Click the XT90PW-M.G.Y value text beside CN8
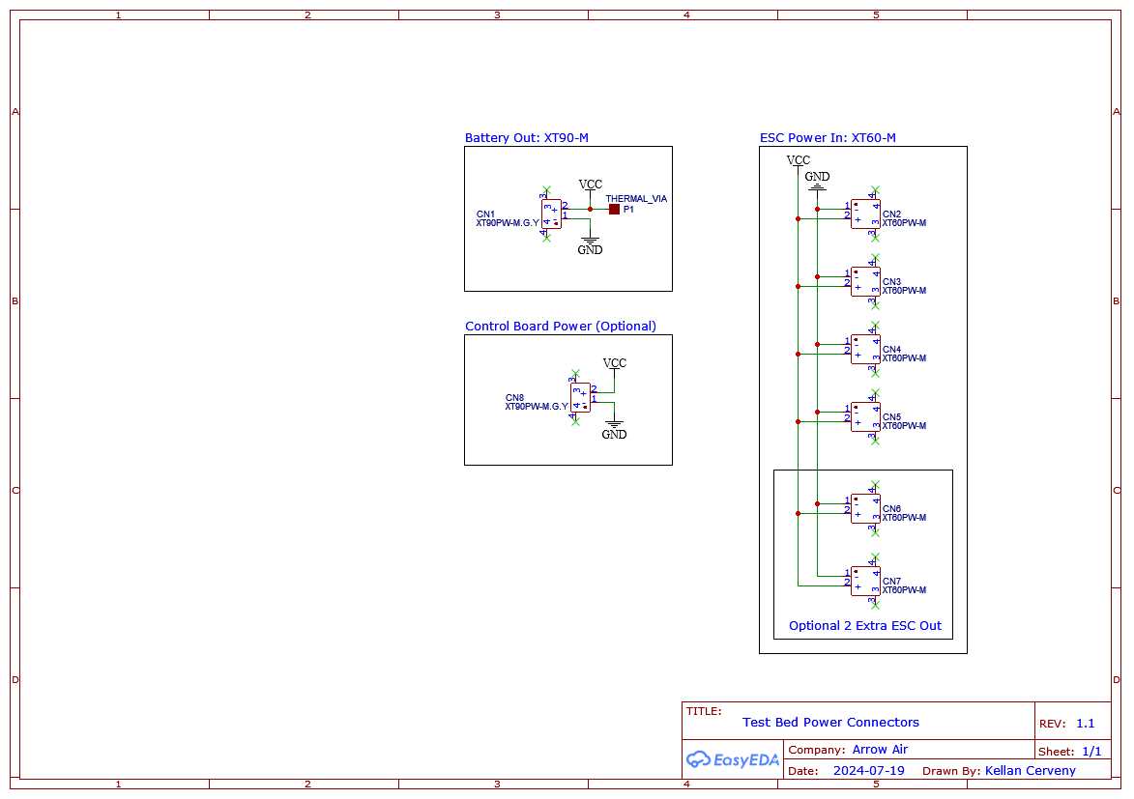 click(537, 407)
